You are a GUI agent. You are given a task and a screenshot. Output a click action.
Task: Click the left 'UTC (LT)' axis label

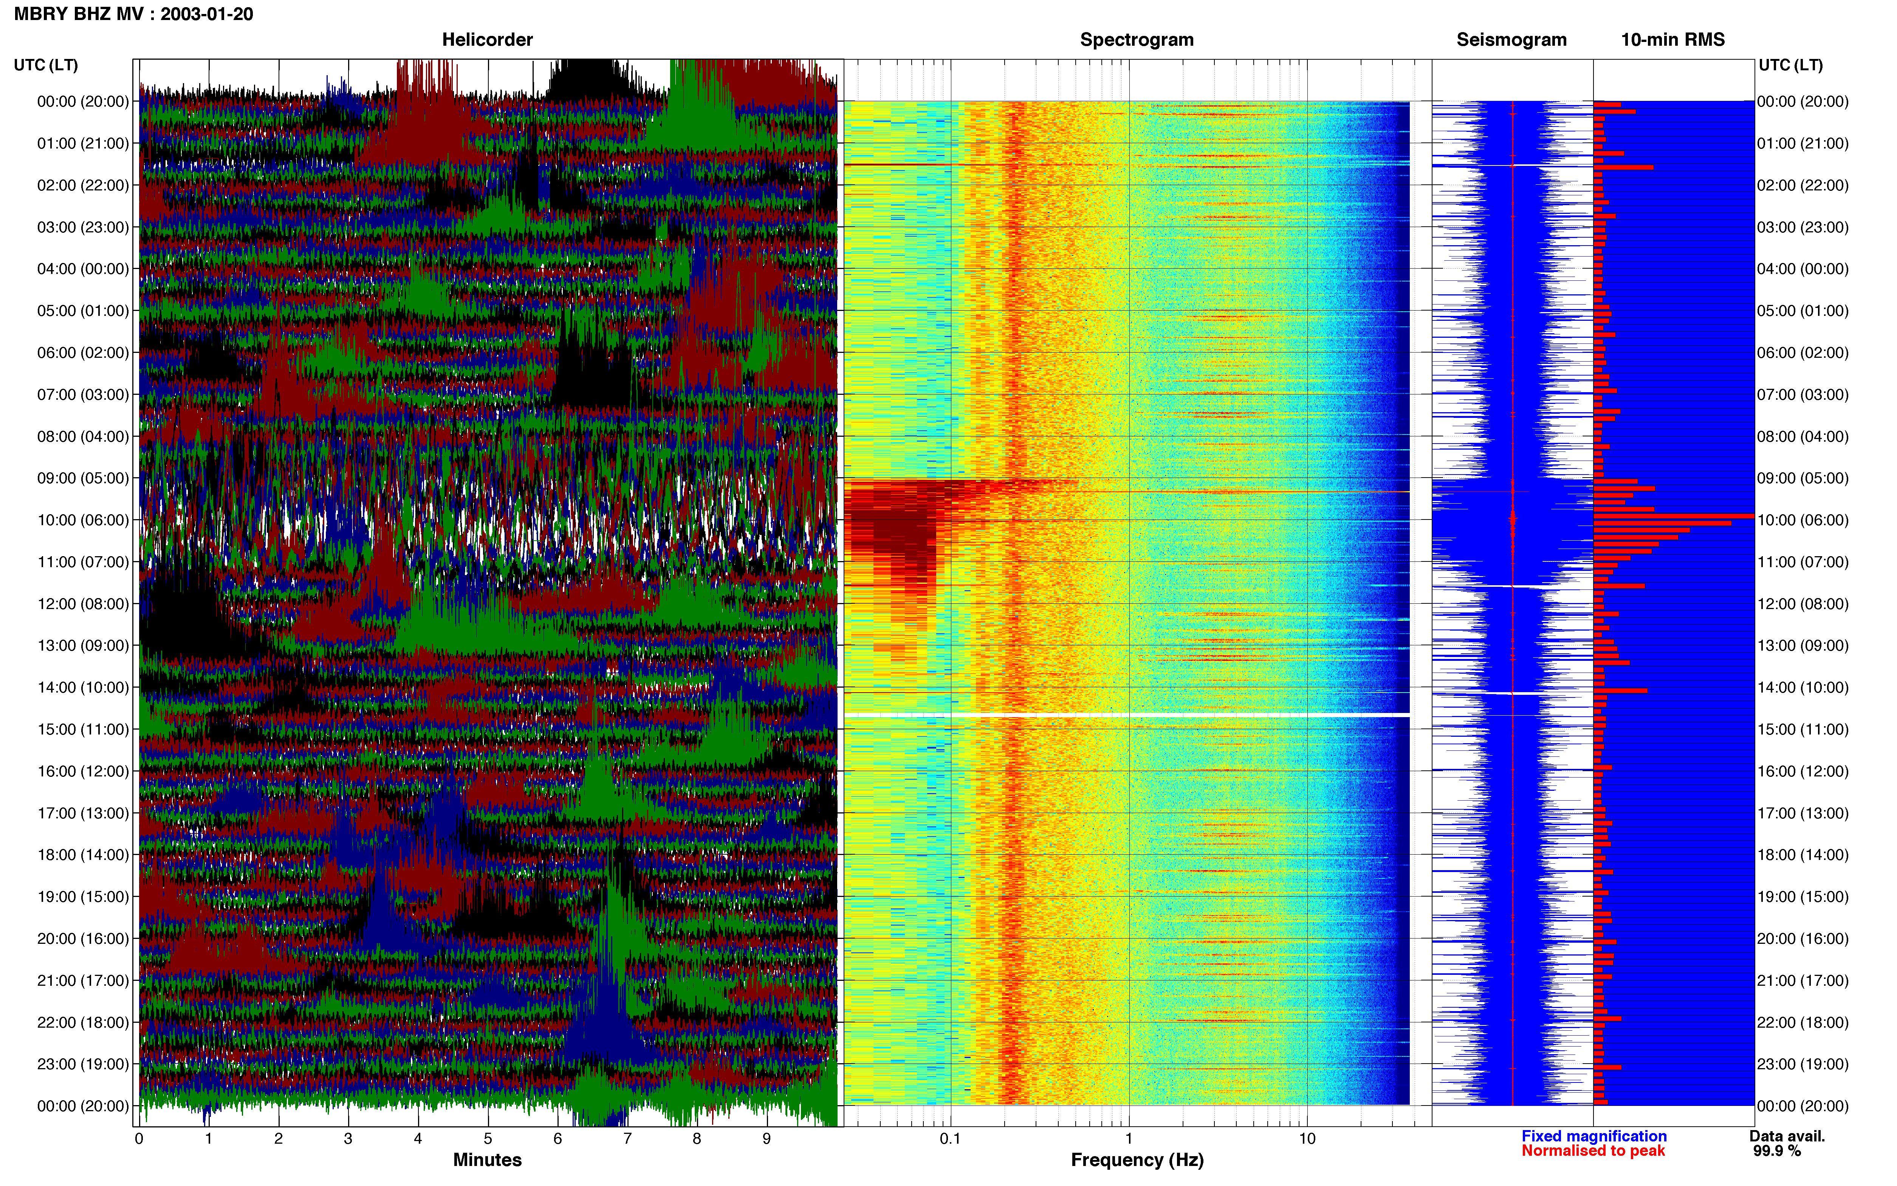tap(46, 65)
